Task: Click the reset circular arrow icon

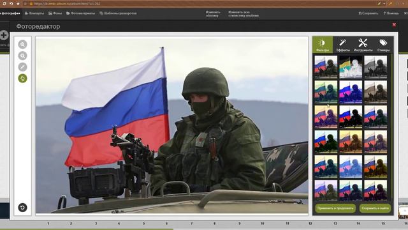Action: point(22,208)
